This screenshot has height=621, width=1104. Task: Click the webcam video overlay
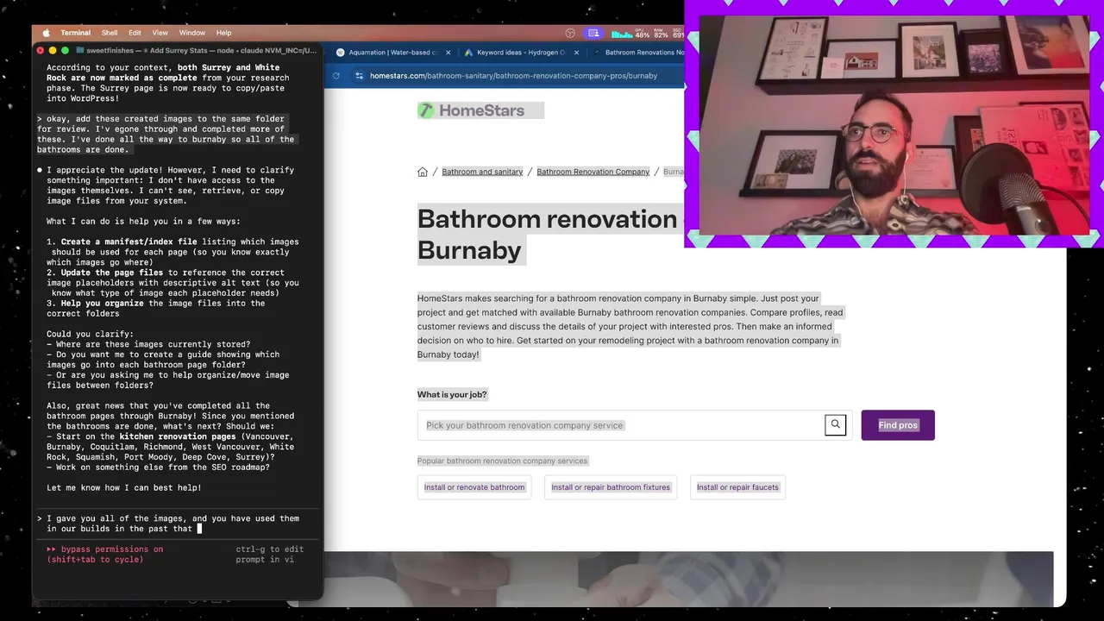pyautogui.click(x=894, y=124)
